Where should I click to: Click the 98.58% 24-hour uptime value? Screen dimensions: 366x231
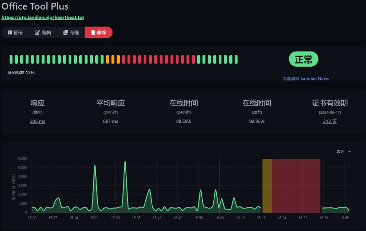(184, 121)
